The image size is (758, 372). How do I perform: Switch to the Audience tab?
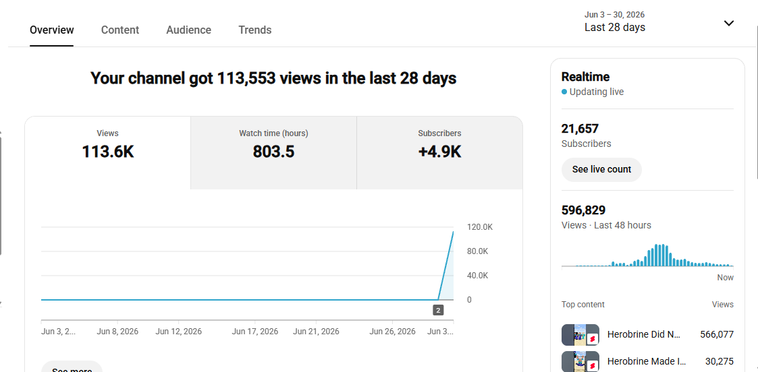click(188, 30)
